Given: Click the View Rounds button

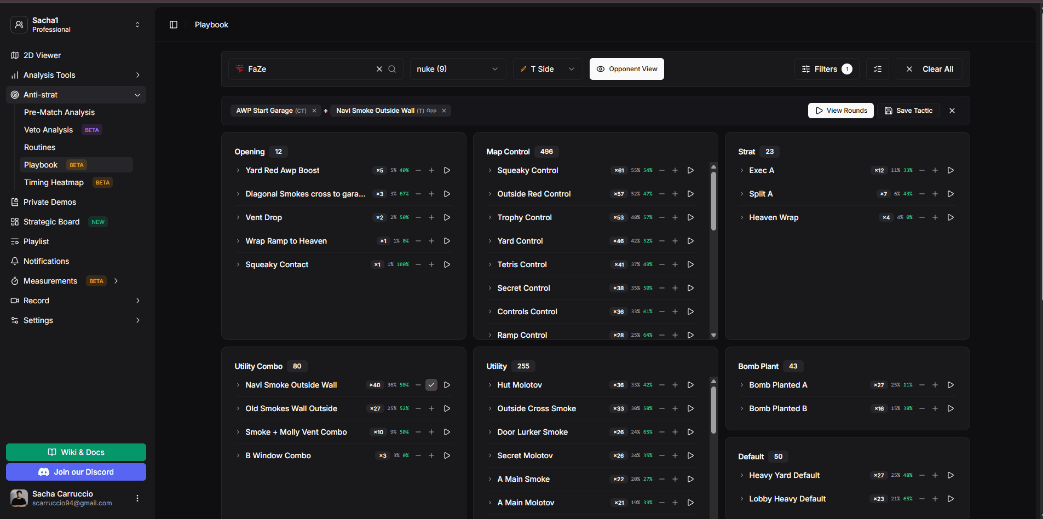Looking at the screenshot, I should click(x=840, y=111).
